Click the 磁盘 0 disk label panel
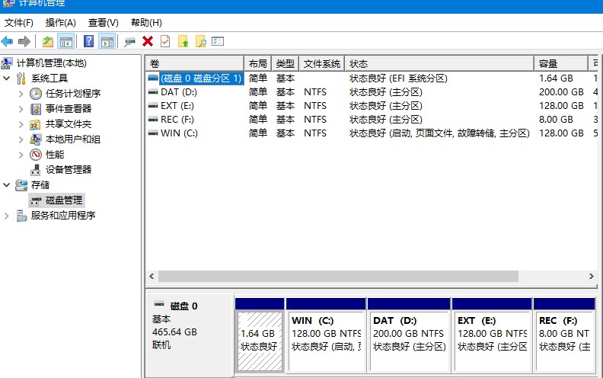This screenshot has height=378, width=603. pyautogui.click(x=190, y=335)
